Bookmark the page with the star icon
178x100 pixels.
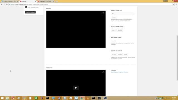(x=173, y=4)
